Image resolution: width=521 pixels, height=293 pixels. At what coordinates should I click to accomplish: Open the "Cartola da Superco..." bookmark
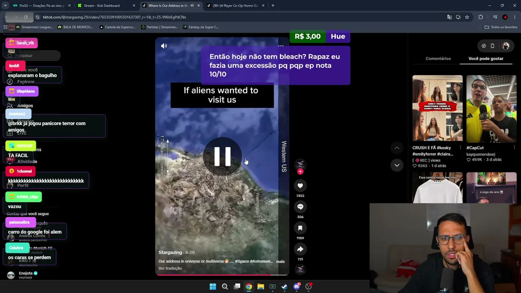[x=117, y=27]
